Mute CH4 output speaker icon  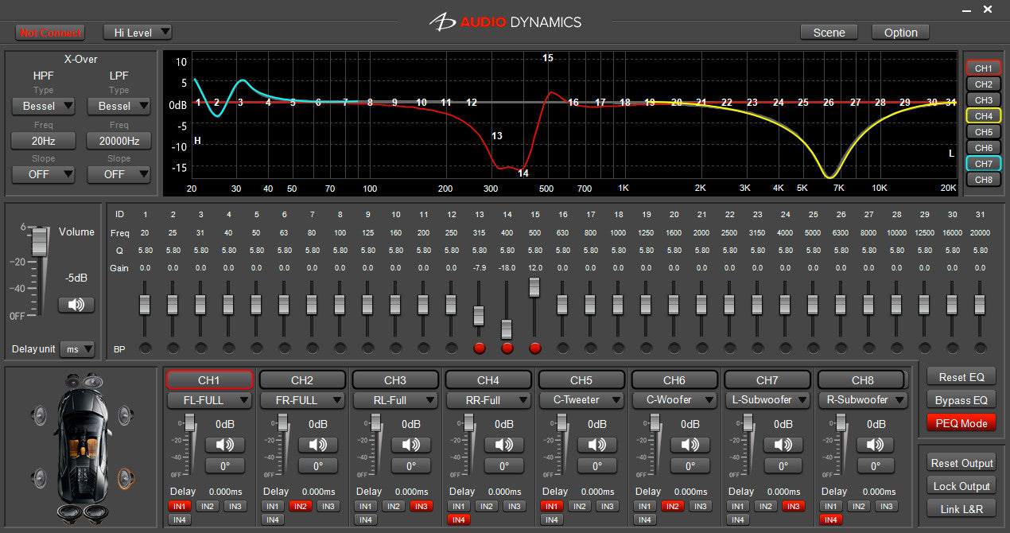[x=504, y=445]
